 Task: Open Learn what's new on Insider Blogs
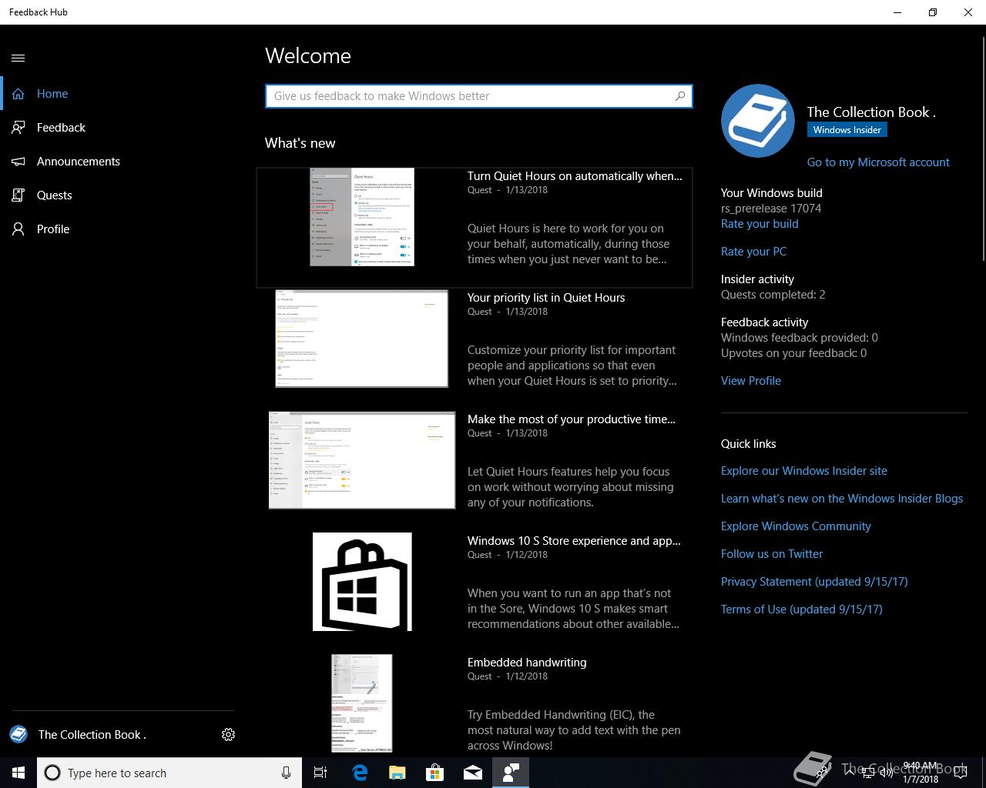(842, 499)
